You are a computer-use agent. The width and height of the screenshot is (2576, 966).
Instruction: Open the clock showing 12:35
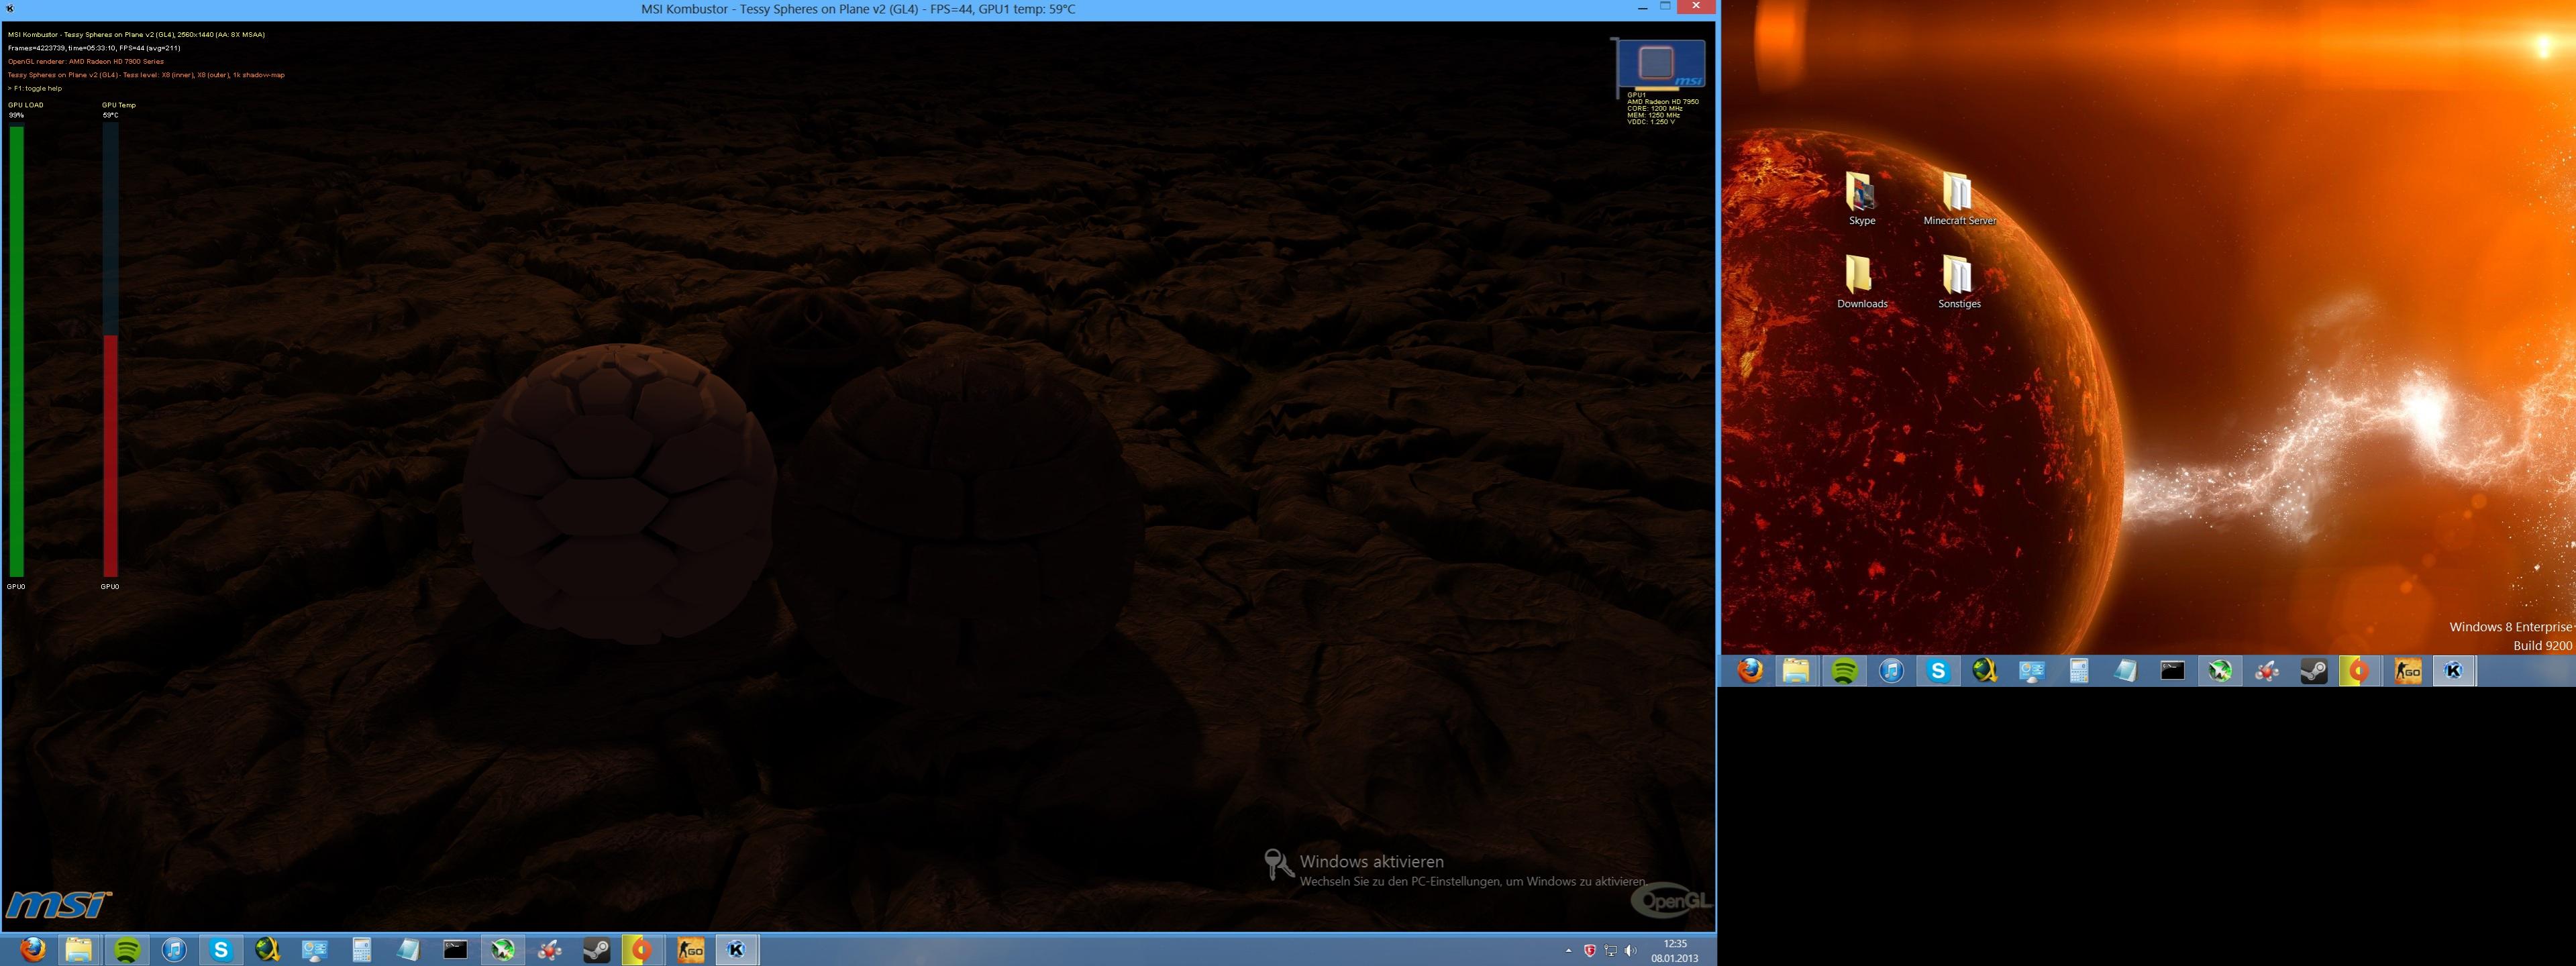point(1674,950)
